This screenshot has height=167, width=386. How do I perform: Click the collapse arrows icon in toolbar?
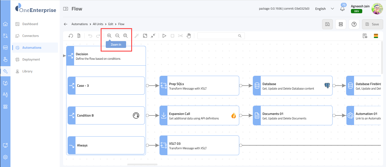pos(153,36)
